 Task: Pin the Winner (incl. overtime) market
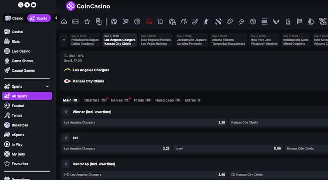[66, 112]
